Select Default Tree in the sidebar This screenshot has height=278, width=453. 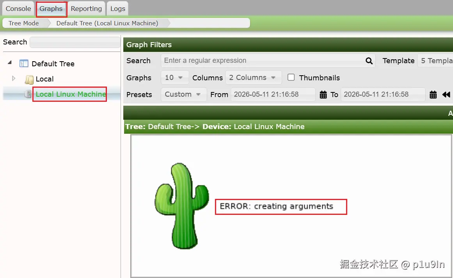53,64
